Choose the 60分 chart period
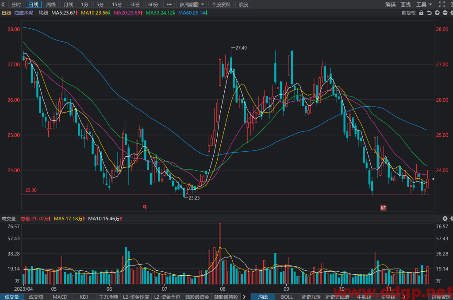The width and height of the screenshot is (453, 300). point(153,4)
